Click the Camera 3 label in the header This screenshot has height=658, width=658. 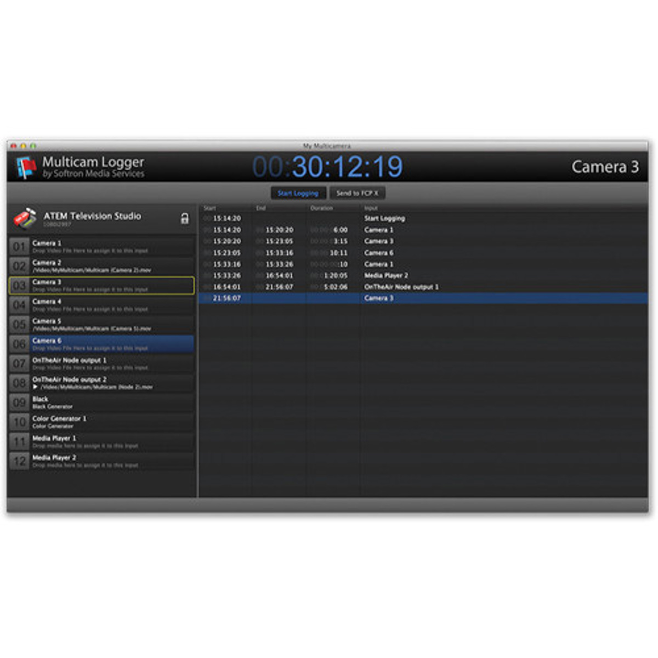pyautogui.click(x=605, y=167)
